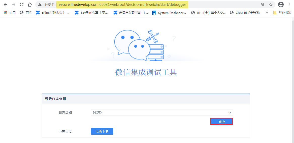Image resolution: width=294 pixels, height=143 pixels.
Task: Open the browser home page
Action: point(30,5)
